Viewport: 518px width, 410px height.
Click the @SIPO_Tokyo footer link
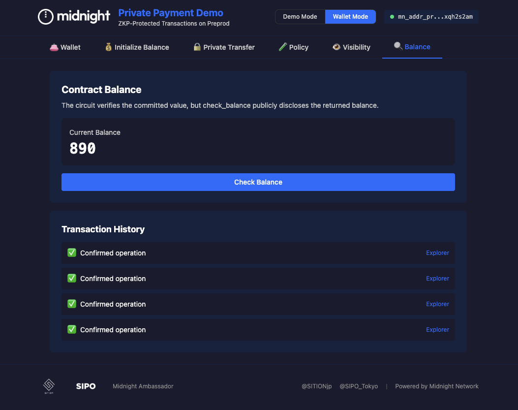coord(359,386)
